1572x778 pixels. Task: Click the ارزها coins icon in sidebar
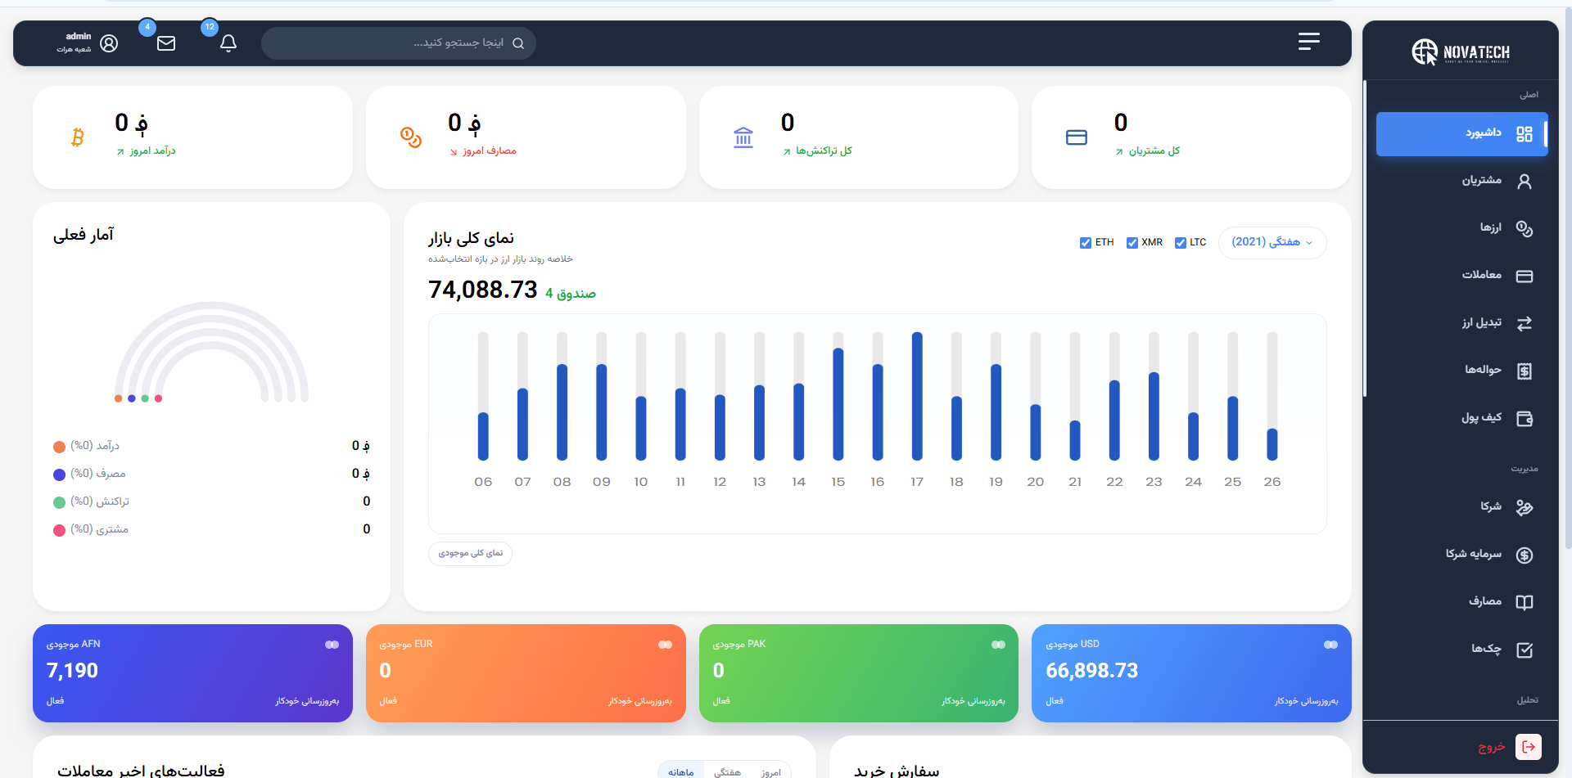tap(1525, 229)
